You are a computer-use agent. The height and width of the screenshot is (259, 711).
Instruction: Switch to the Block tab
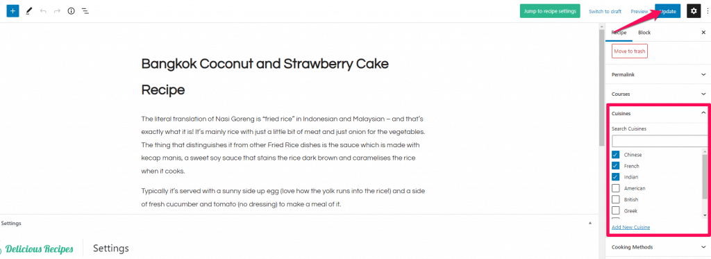coord(644,33)
